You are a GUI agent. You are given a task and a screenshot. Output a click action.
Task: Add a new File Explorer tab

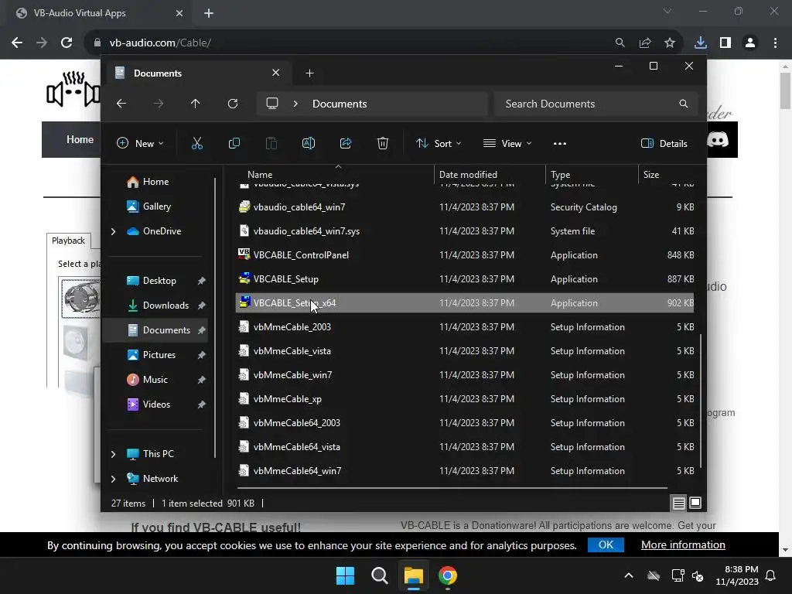[x=309, y=73]
